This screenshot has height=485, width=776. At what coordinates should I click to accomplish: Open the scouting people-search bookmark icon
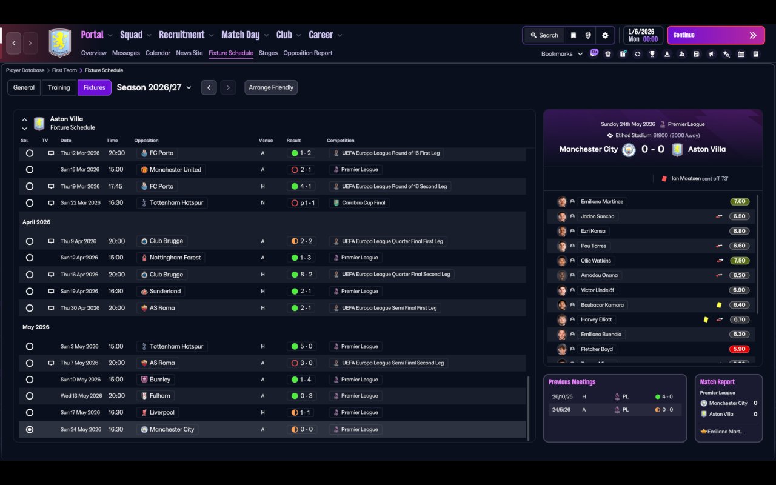tap(681, 54)
